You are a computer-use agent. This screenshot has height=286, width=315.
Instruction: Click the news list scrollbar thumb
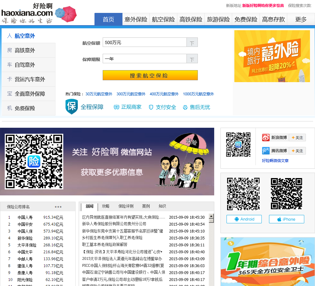coord(211,221)
